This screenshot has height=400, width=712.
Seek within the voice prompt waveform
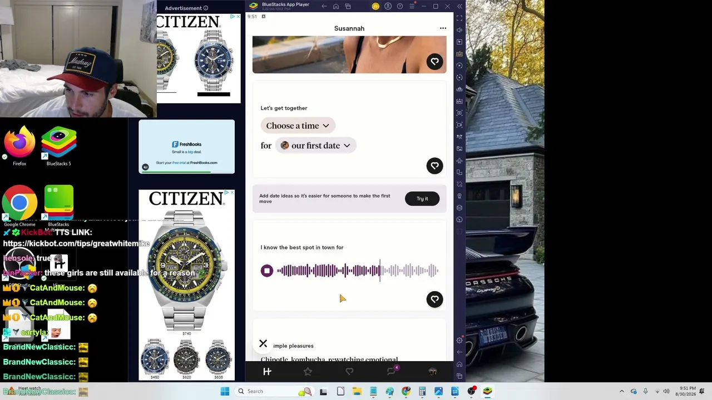[x=358, y=271]
